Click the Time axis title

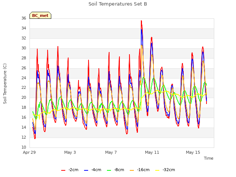[x=209, y=158]
